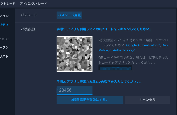
Task: Click external-link arrow after Duo Mobile
Action: click(x=109, y=50)
